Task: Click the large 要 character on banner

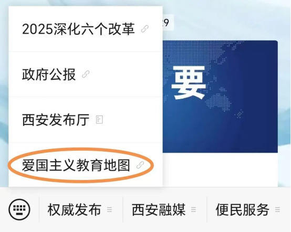Action: coord(189,83)
